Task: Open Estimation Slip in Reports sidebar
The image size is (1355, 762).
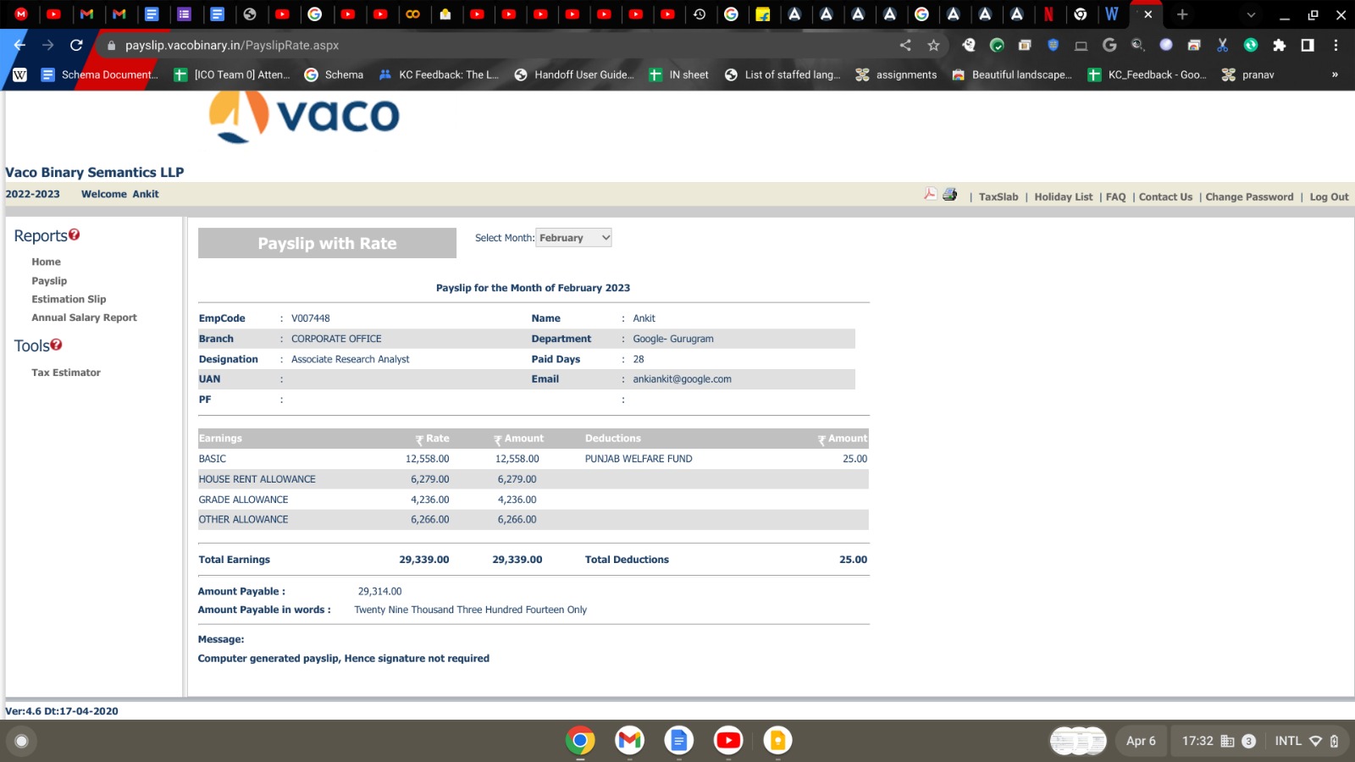Action: click(69, 299)
